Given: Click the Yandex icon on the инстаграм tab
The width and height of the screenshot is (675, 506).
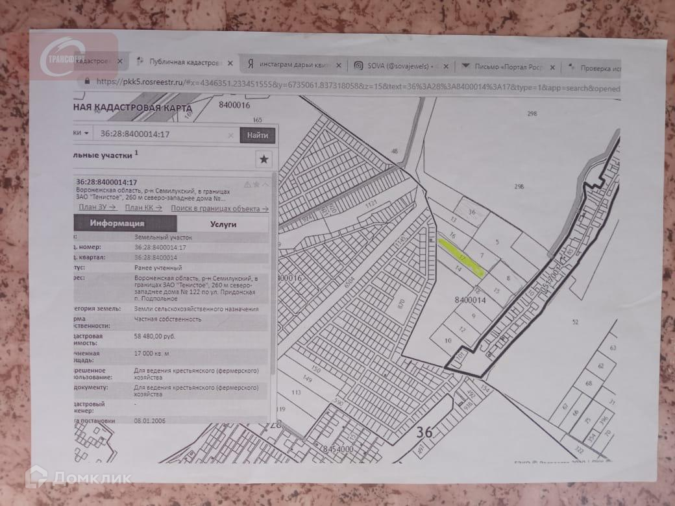Looking at the screenshot, I should coord(251,64).
